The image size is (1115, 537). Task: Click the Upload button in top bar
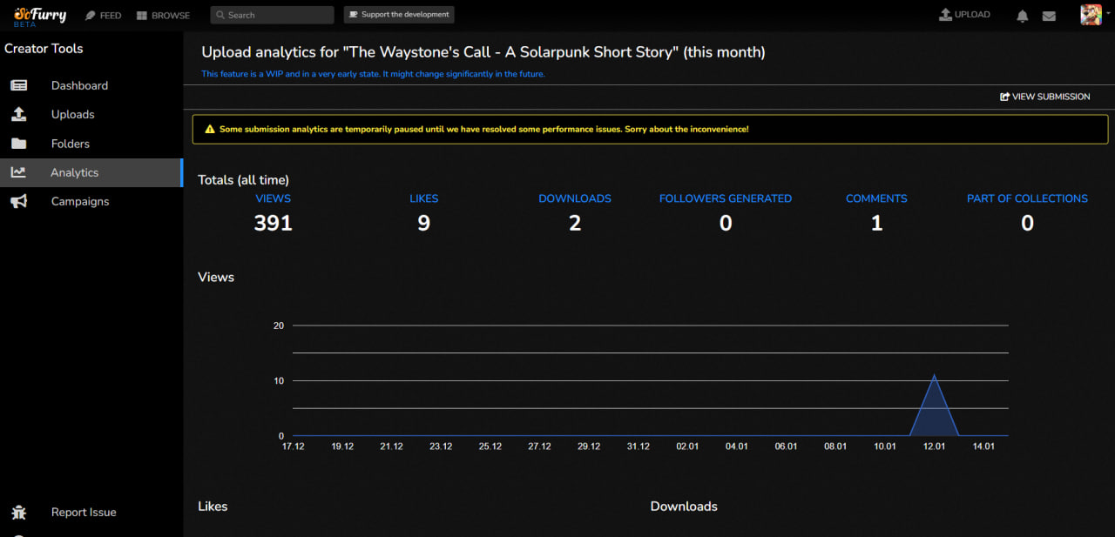pyautogui.click(x=964, y=15)
